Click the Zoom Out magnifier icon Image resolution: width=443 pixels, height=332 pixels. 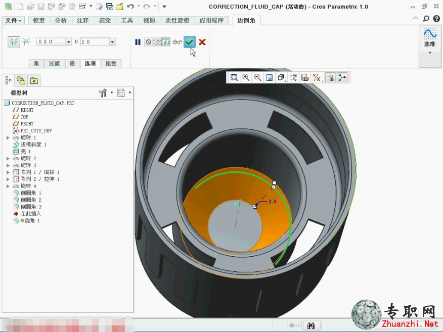click(257, 77)
